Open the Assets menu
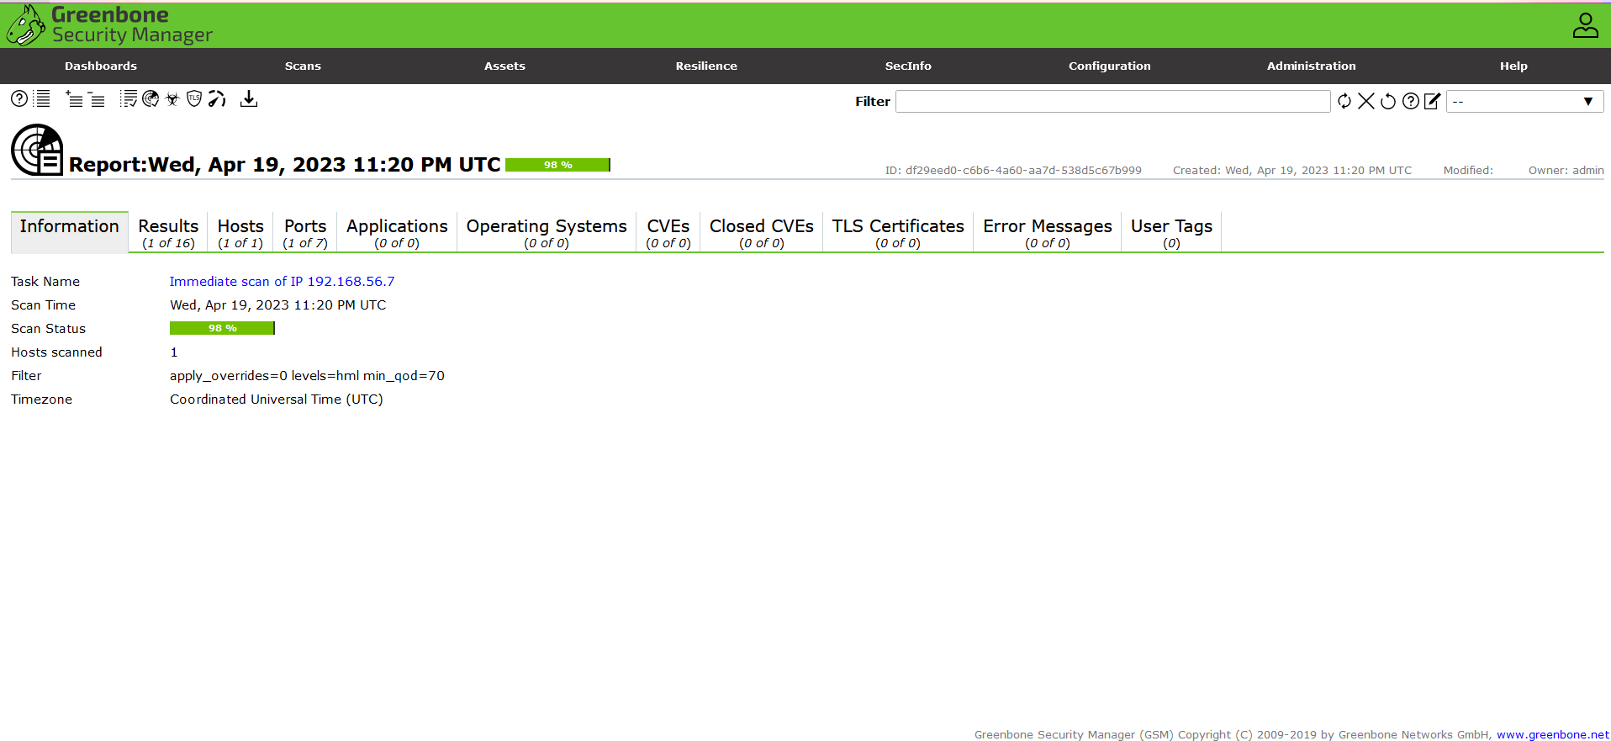Image resolution: width=1611 pixels, height=741 pixels. point(504,66)
